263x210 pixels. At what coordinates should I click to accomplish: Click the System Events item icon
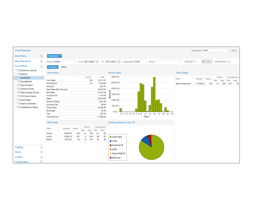19,89
